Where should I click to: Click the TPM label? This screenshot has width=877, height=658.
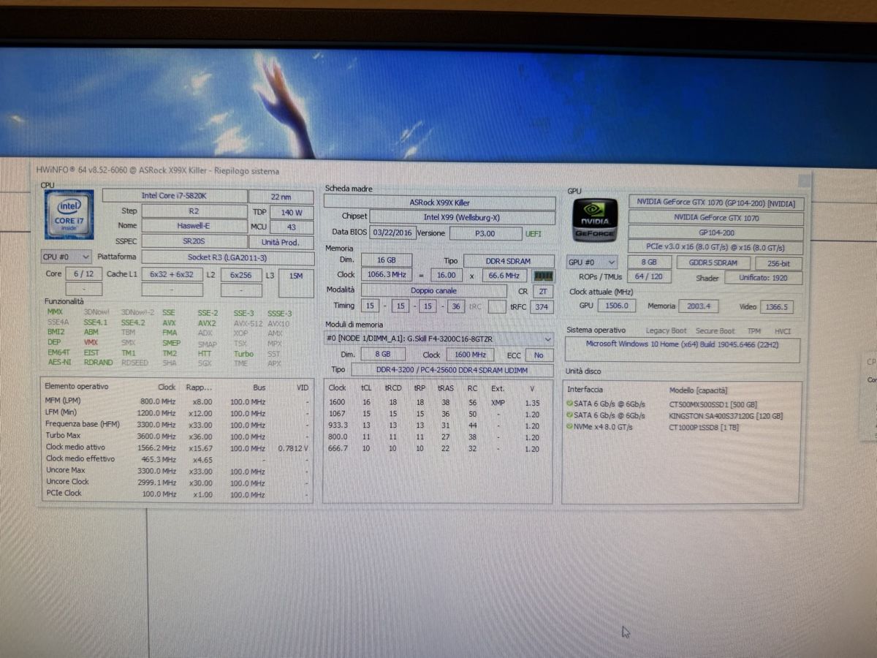coord(754,331)
